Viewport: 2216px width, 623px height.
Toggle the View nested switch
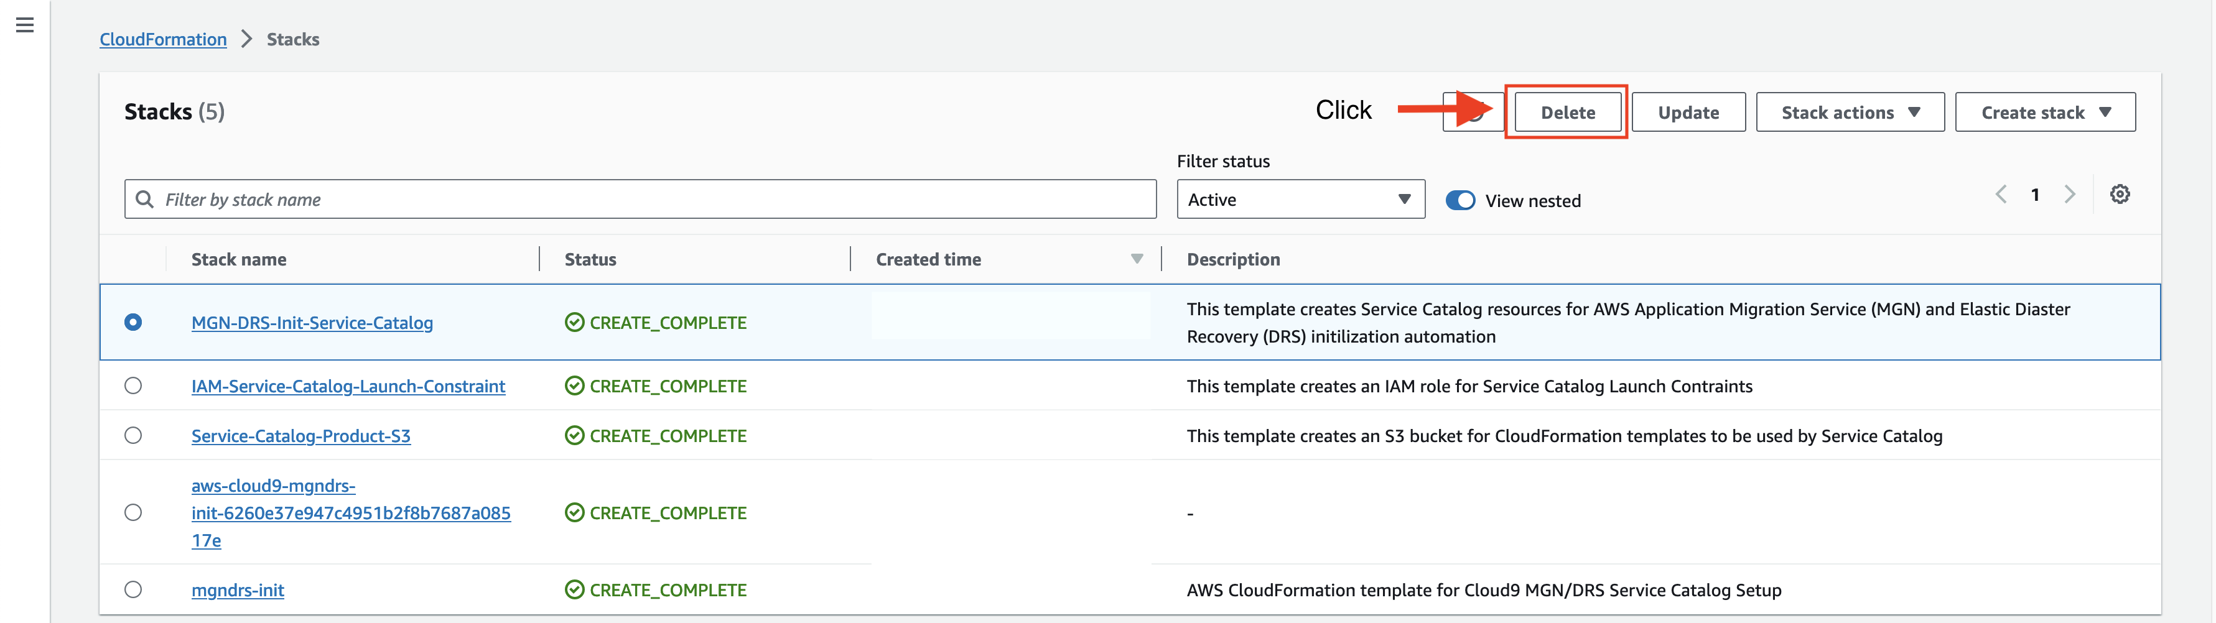(x=1460, y=200)
